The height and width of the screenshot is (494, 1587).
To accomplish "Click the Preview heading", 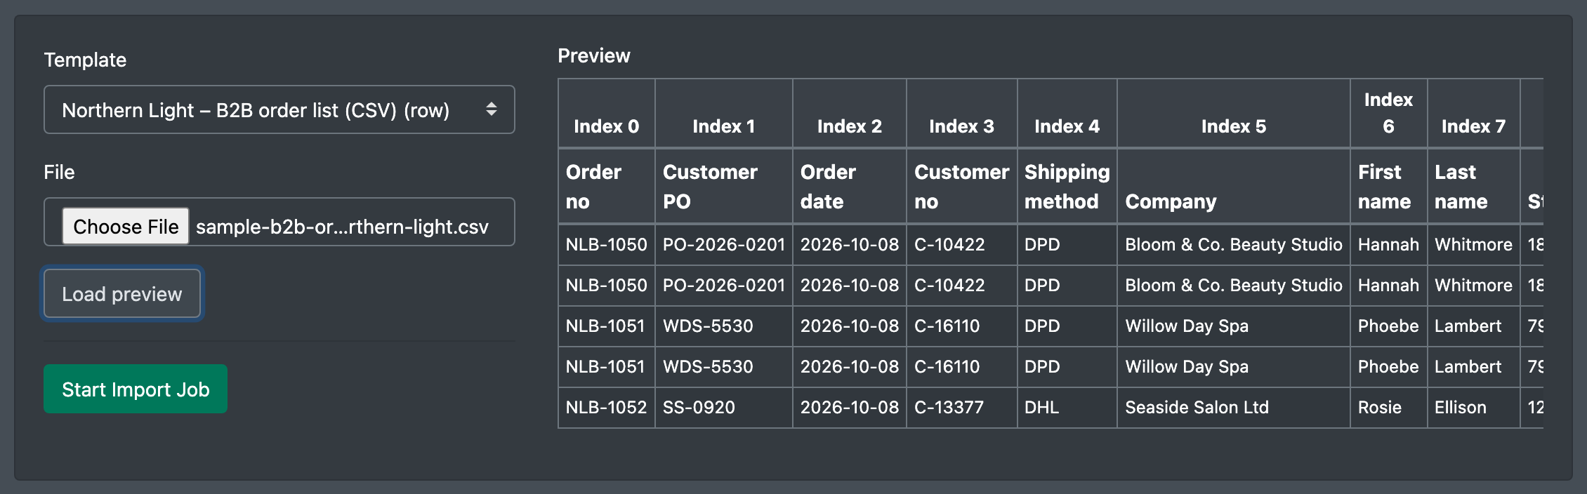I will click(594, 55).
